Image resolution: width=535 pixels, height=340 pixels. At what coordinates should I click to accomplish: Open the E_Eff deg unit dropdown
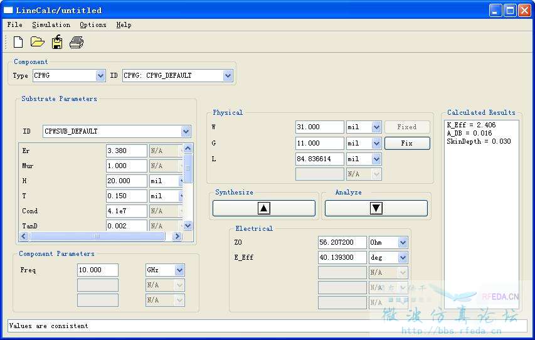[403, 257]
